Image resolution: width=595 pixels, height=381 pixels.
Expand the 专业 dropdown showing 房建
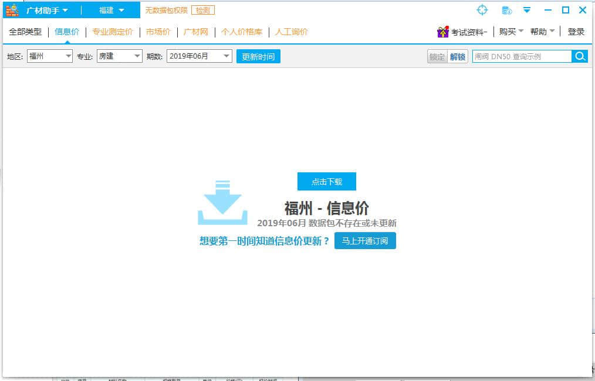[x=120, y=56]
